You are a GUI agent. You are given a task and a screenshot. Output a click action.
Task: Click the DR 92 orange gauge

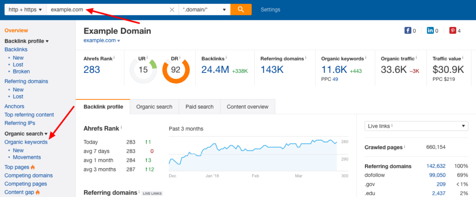click(x=176, y=71)
